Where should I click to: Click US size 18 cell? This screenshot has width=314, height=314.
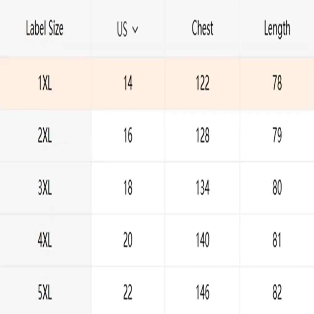point(128,188)
